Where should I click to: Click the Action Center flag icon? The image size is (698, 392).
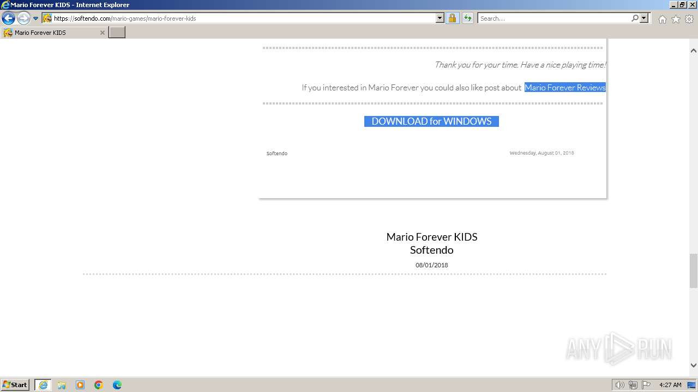[646, 385]
